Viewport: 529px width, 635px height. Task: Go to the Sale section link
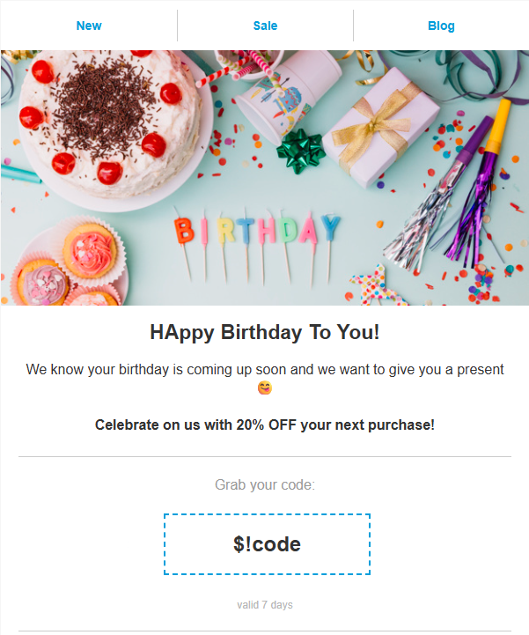coord(265,26)
